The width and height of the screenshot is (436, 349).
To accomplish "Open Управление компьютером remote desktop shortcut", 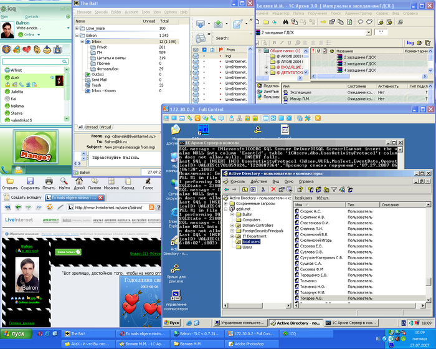I will 176,300.
